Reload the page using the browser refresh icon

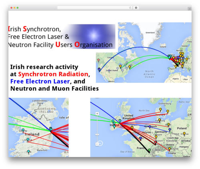point(130,8)
